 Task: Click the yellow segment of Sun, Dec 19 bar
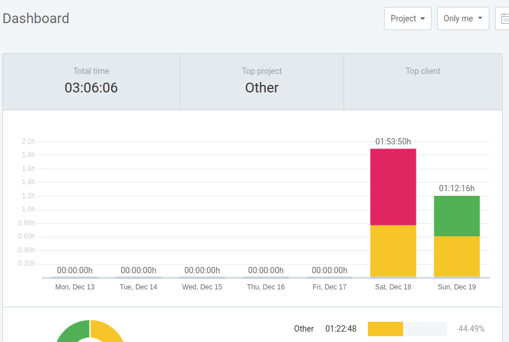457,256
